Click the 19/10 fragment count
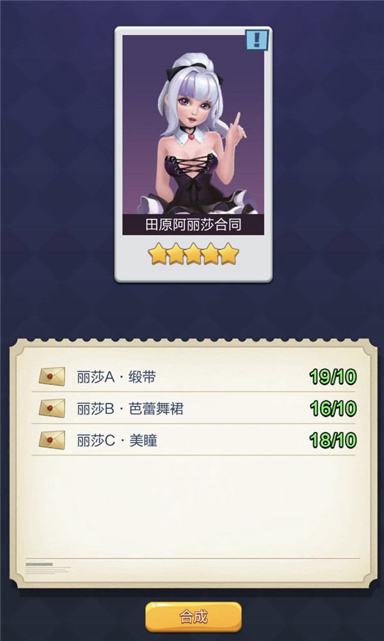Image resolution: width=384 pixels, height=641 pixels. click(x=333, y=377)
